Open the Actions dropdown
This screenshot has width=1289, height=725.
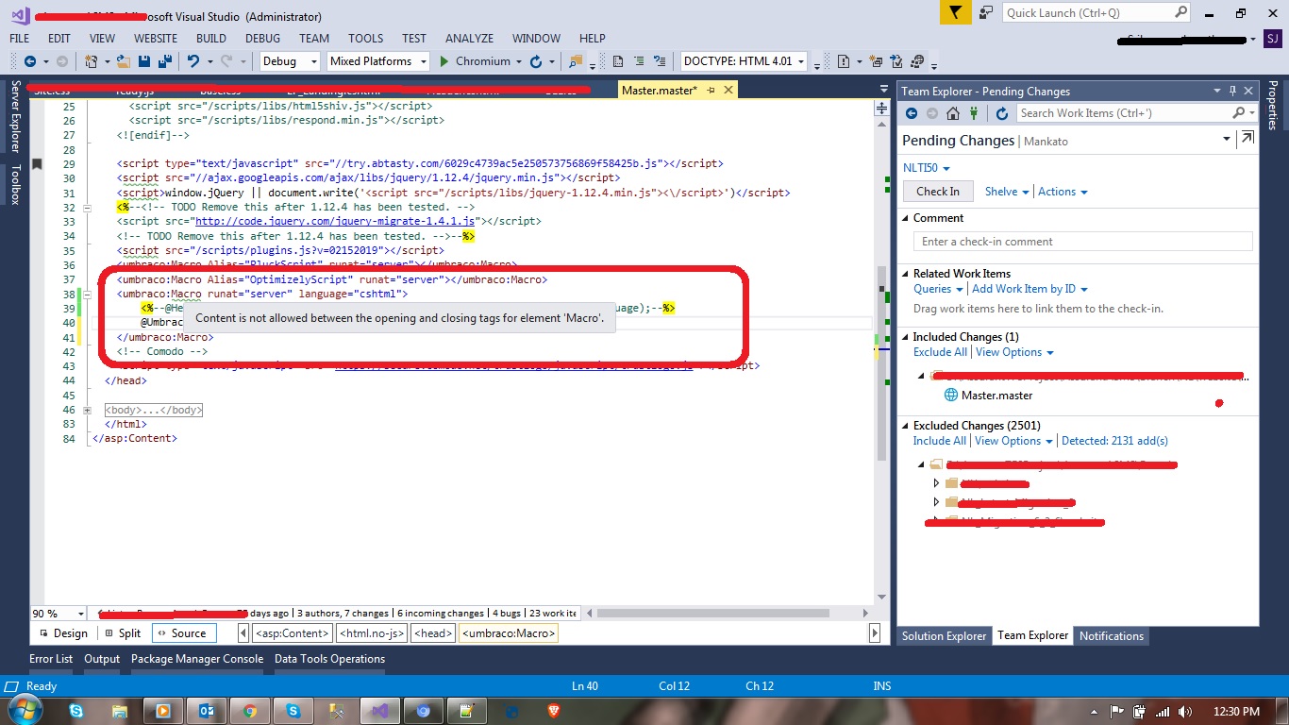tap(1063, 192)
